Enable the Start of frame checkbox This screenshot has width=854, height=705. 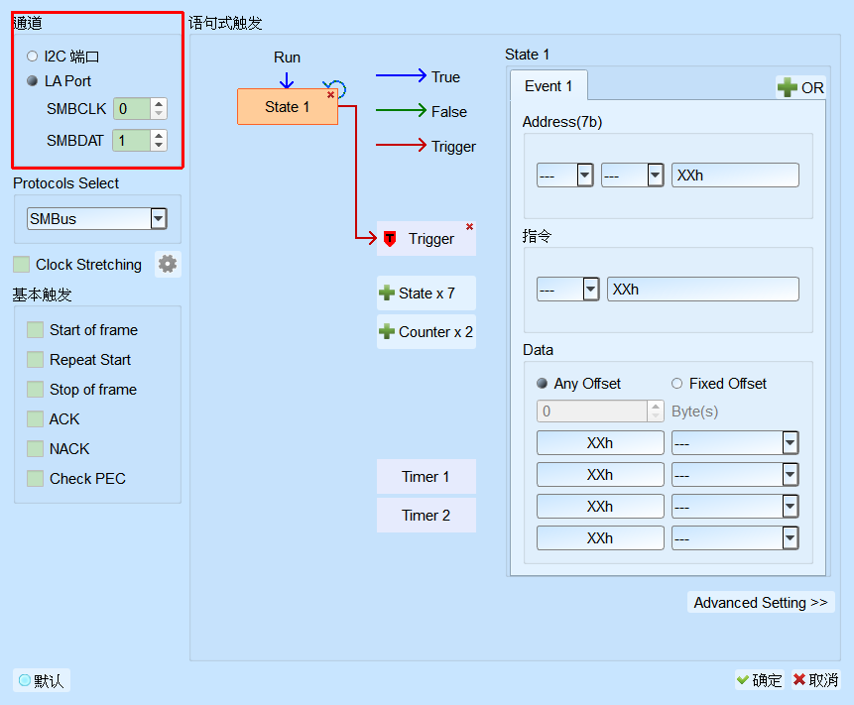(x=36, y=330)
